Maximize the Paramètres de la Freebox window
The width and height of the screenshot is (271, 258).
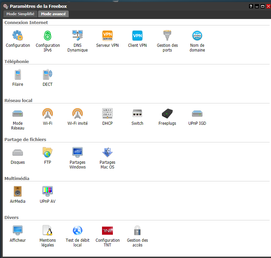tap(263, 6)
